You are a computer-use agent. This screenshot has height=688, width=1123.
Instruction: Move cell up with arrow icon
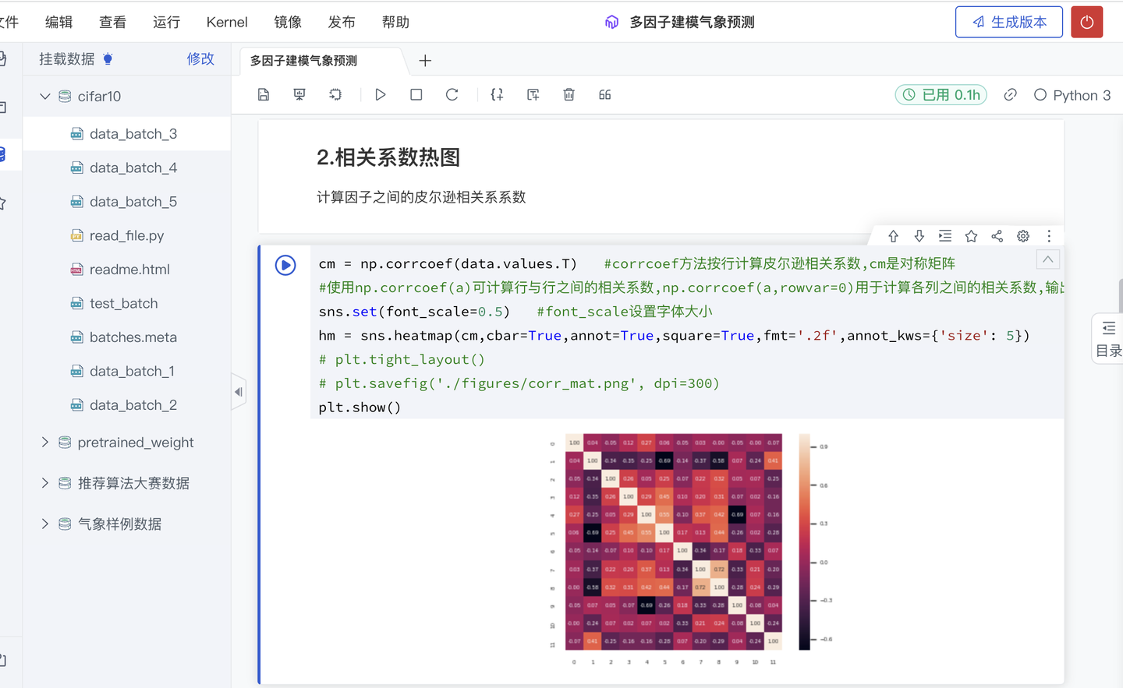pyautogui.click(x=894, y=236)
